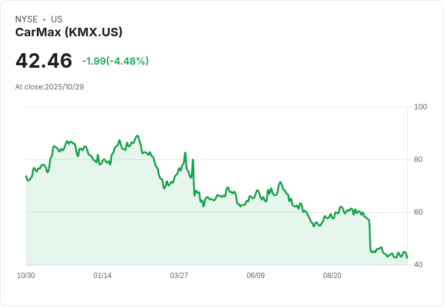
Task: Select the 80 price axis label
Action: click(x=419, y=160)
